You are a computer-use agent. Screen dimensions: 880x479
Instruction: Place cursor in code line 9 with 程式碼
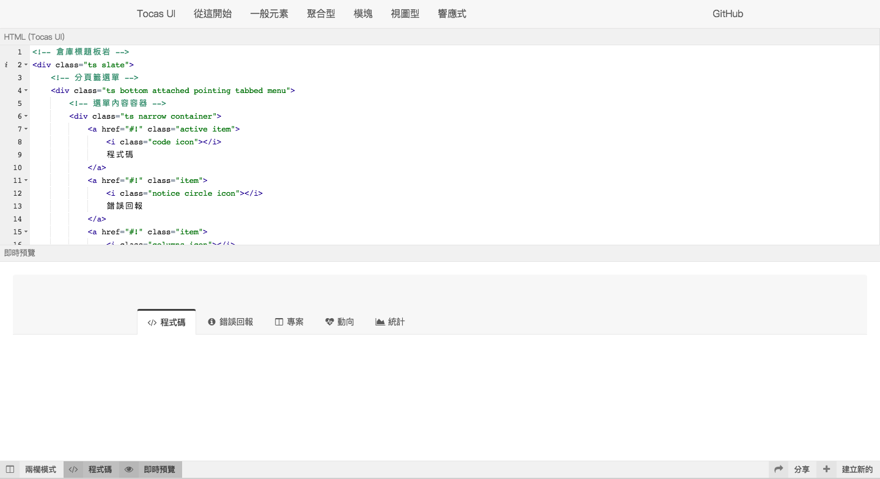click(120, 155)
